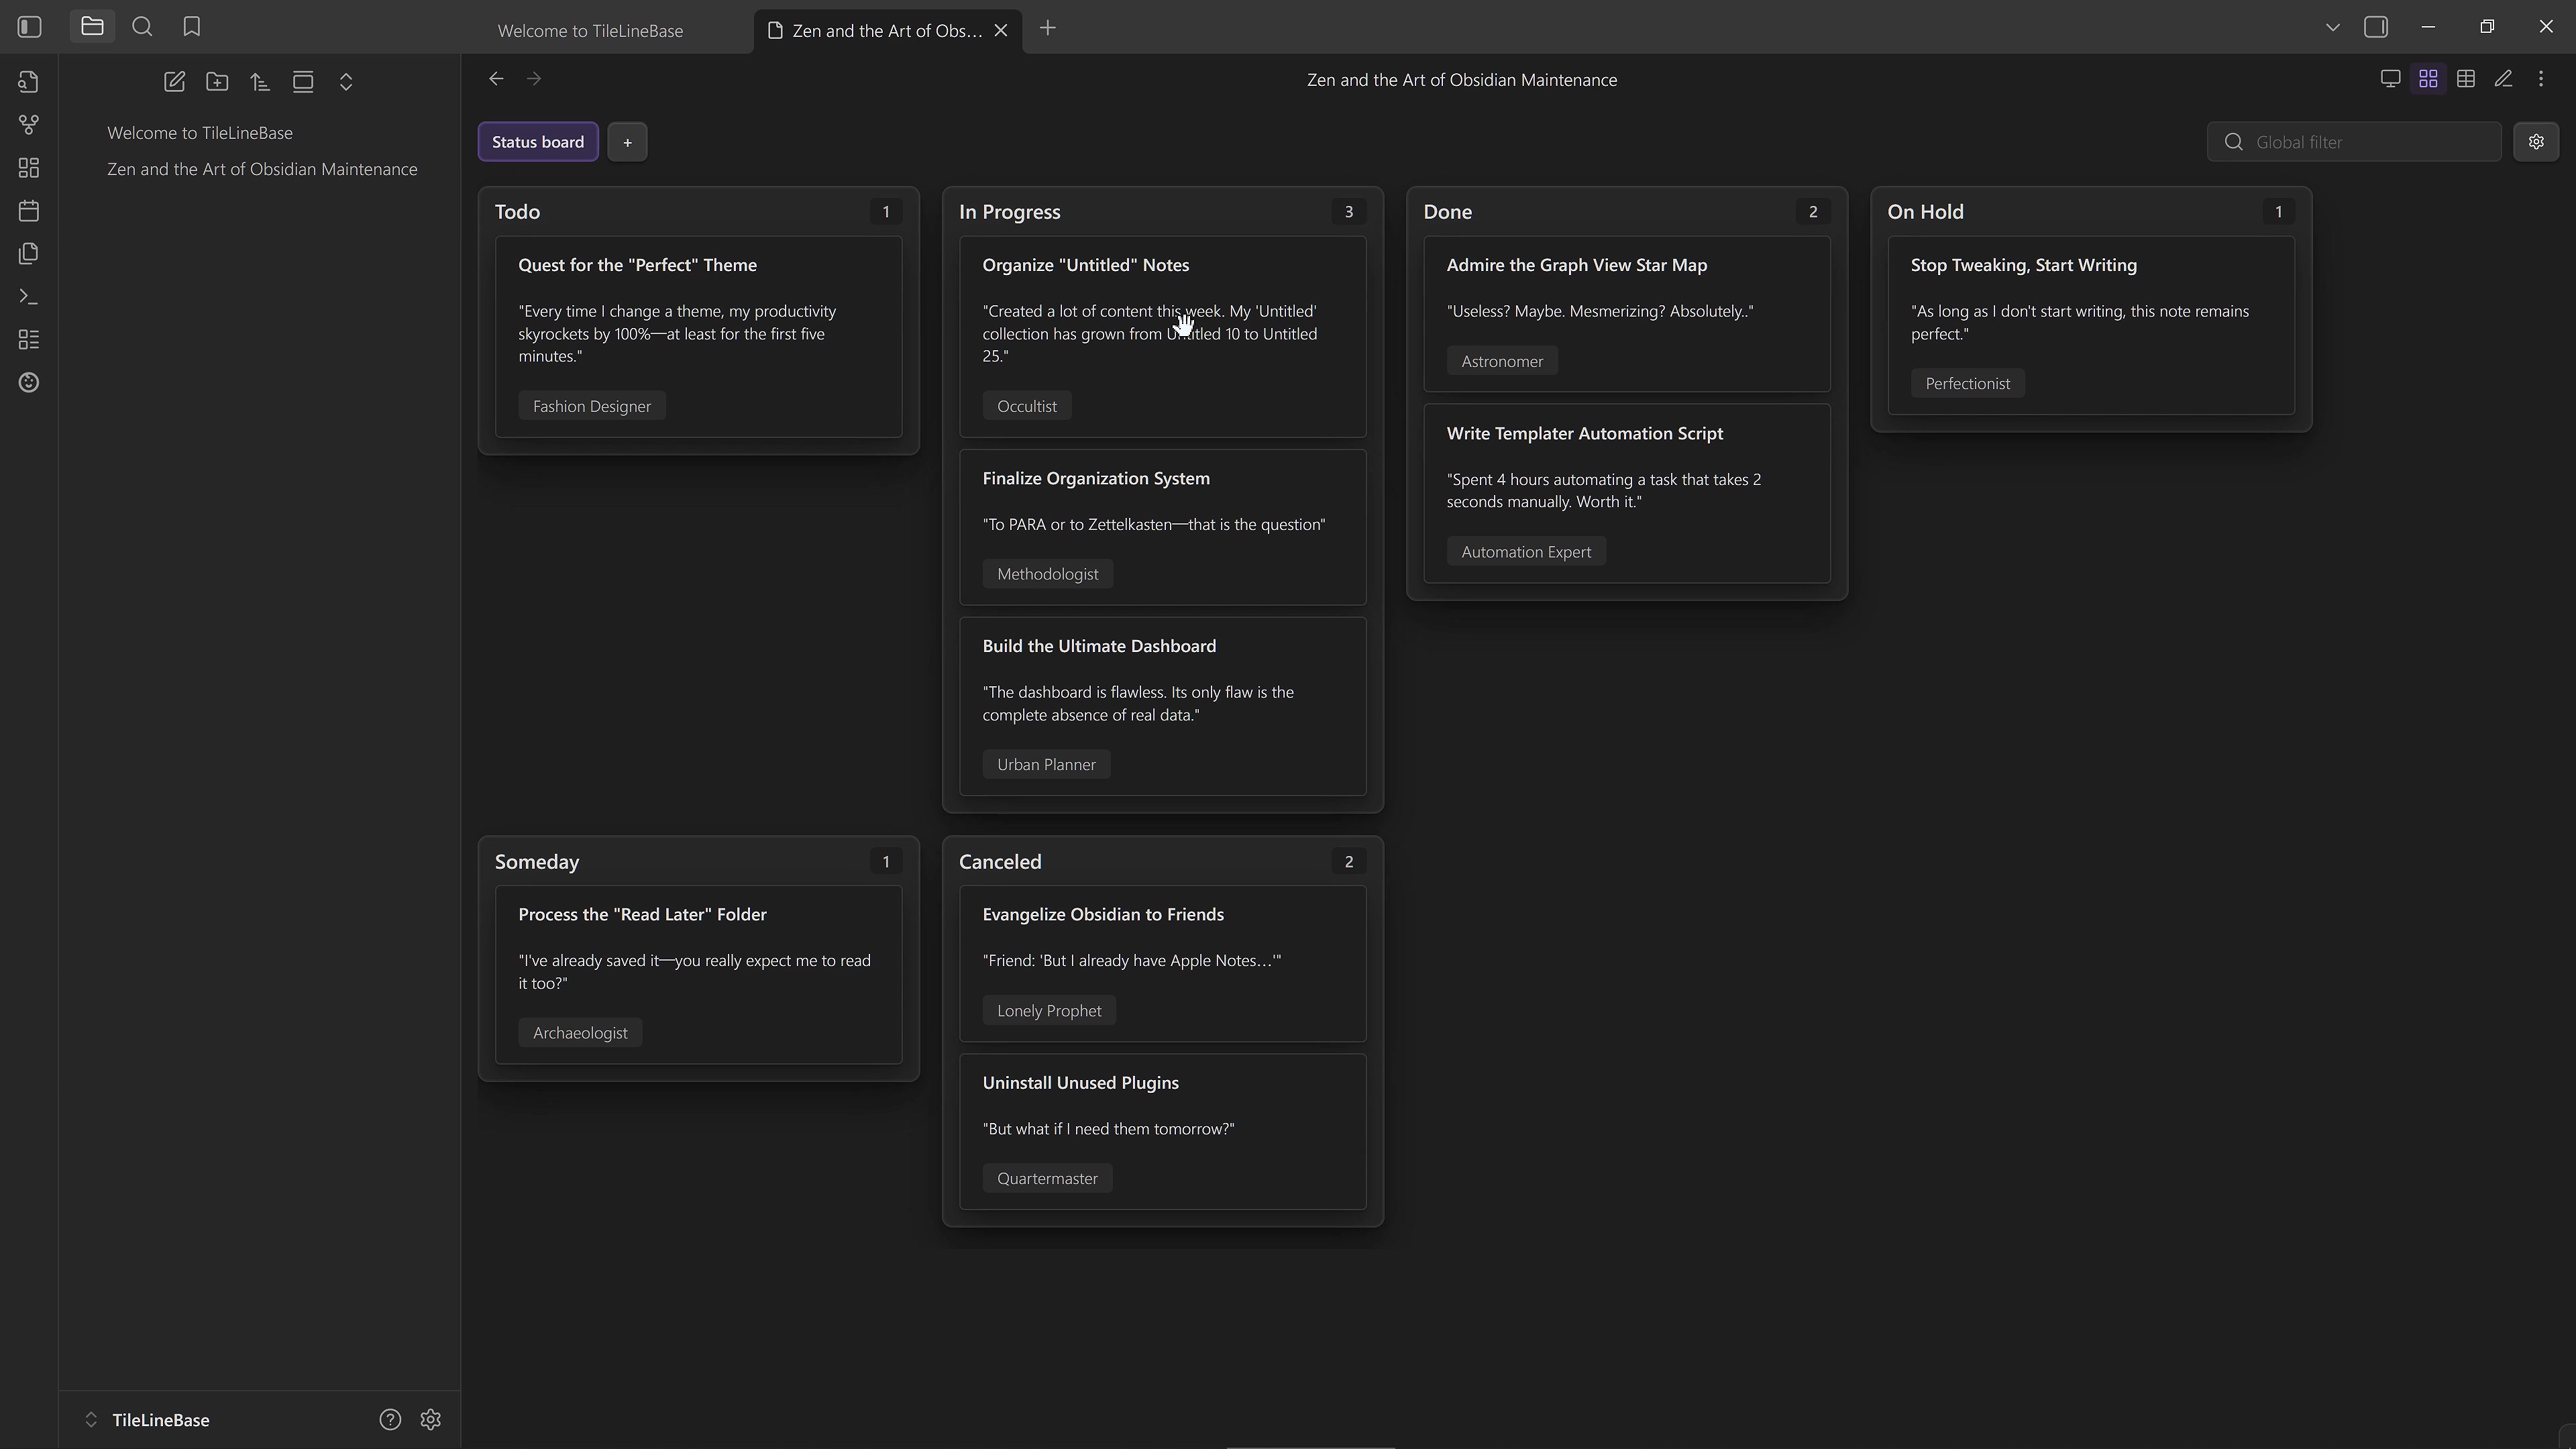Change sort order of the file list
Image resolution: width=2576 pixels, height=1449 pixels.
(260, 82)
